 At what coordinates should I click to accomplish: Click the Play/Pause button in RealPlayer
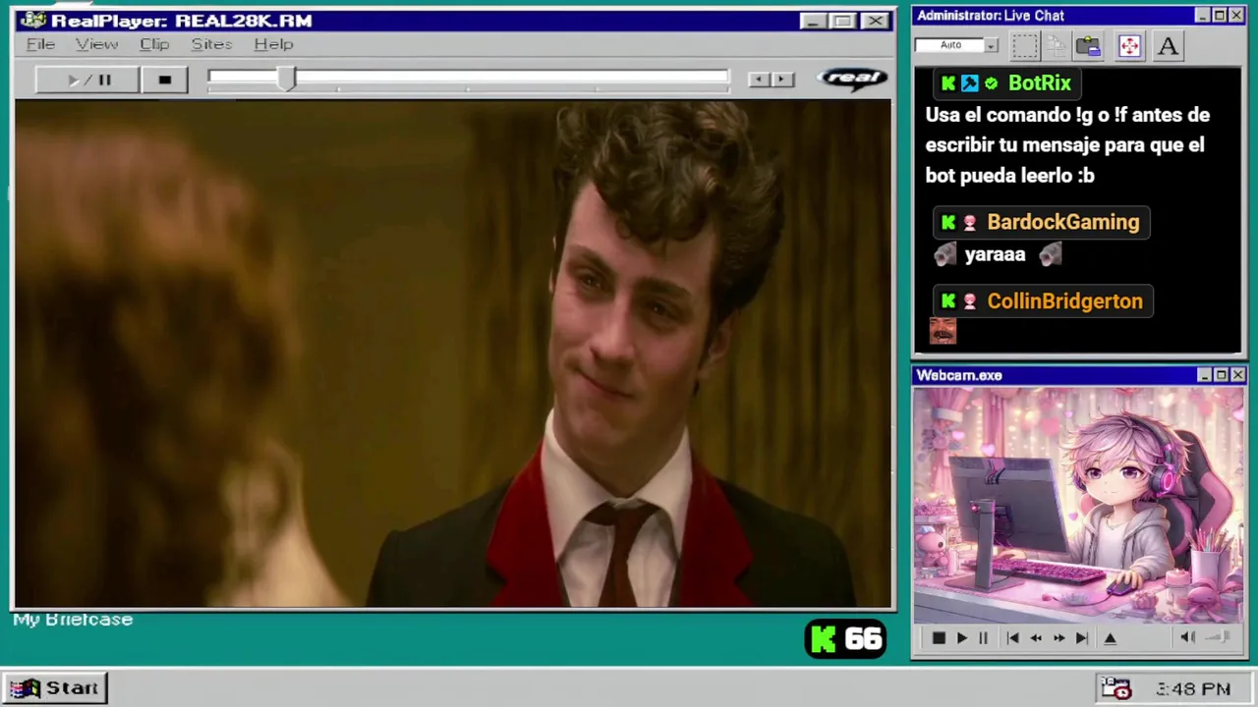(x=86, y=80)
